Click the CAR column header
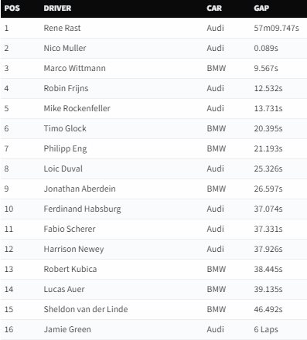Viewport: 307px width, 340px height. [x=214, y=8]
